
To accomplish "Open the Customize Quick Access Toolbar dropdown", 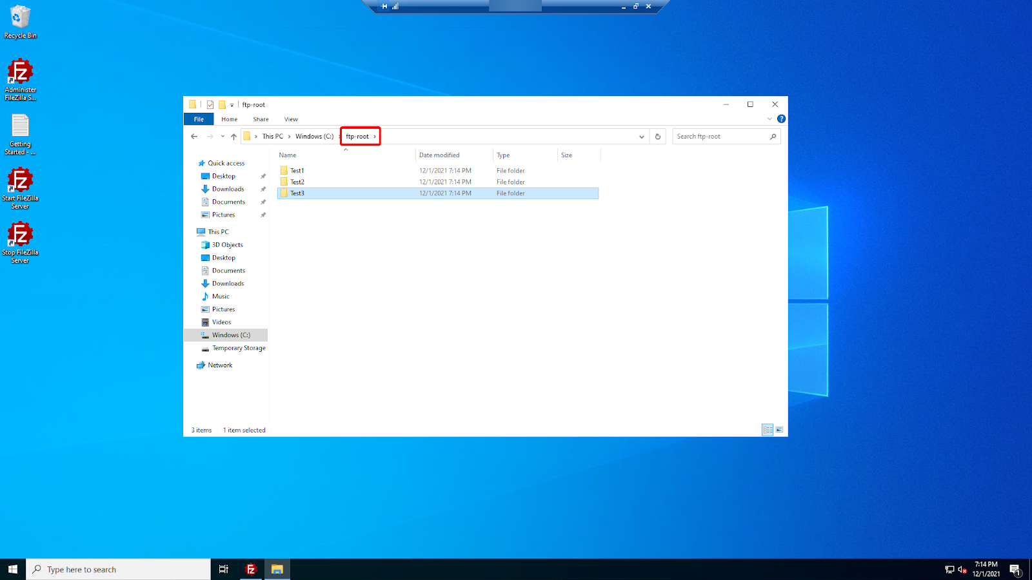I will 232,105.
